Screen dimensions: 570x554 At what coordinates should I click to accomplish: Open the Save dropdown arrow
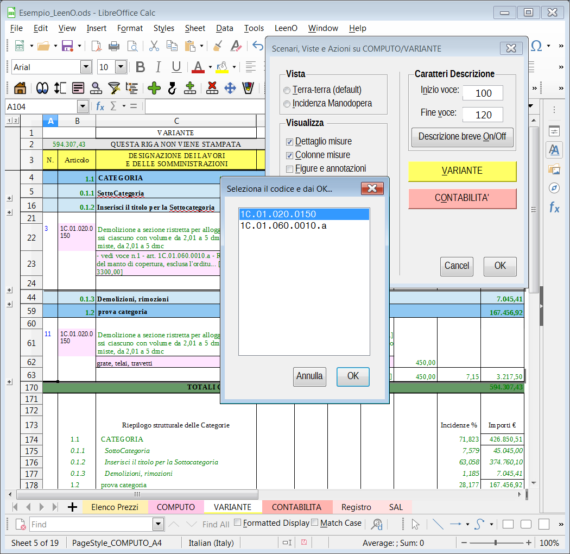coord(79,46)
